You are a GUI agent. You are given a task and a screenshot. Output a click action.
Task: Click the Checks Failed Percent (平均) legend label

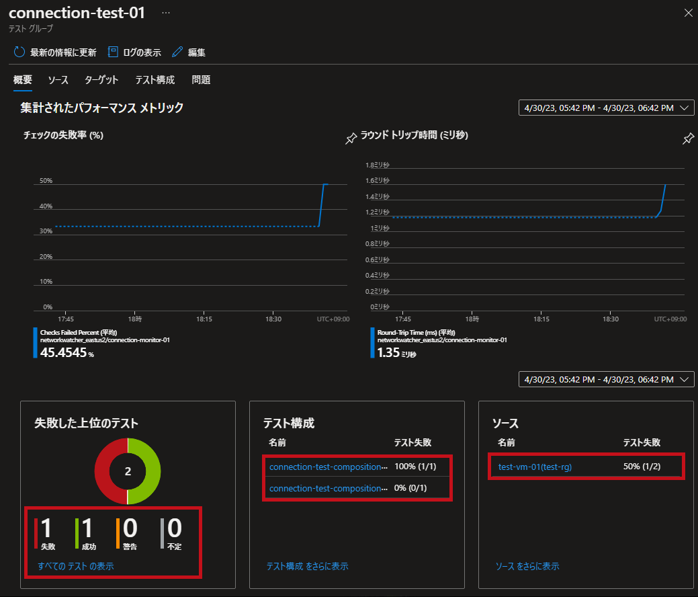point(79,332)
